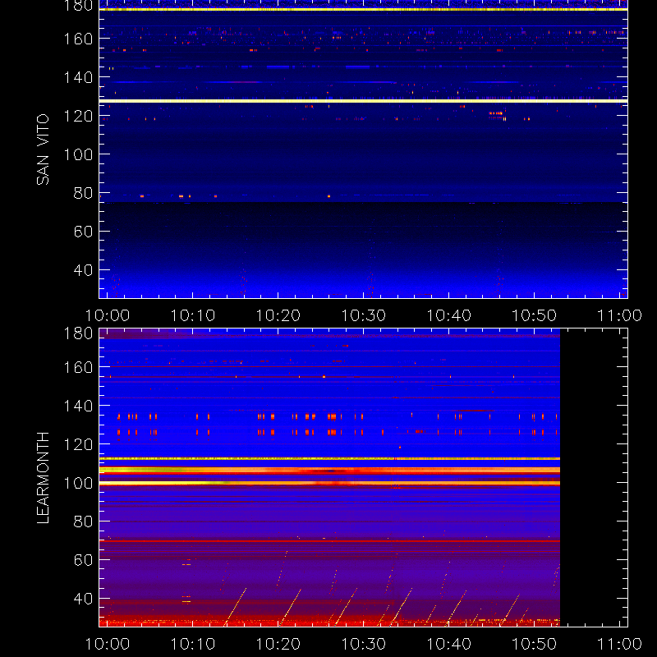Select the 180 tick label on the Learmonth plot

(x=78, y=333)
